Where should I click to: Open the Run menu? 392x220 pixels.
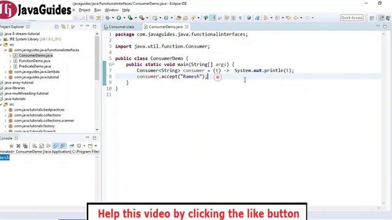97,10
